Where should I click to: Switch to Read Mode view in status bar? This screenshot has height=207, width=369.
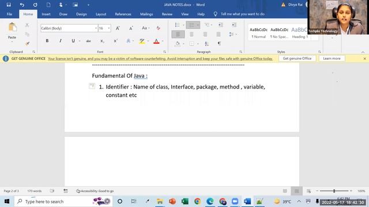click(285, 191)
